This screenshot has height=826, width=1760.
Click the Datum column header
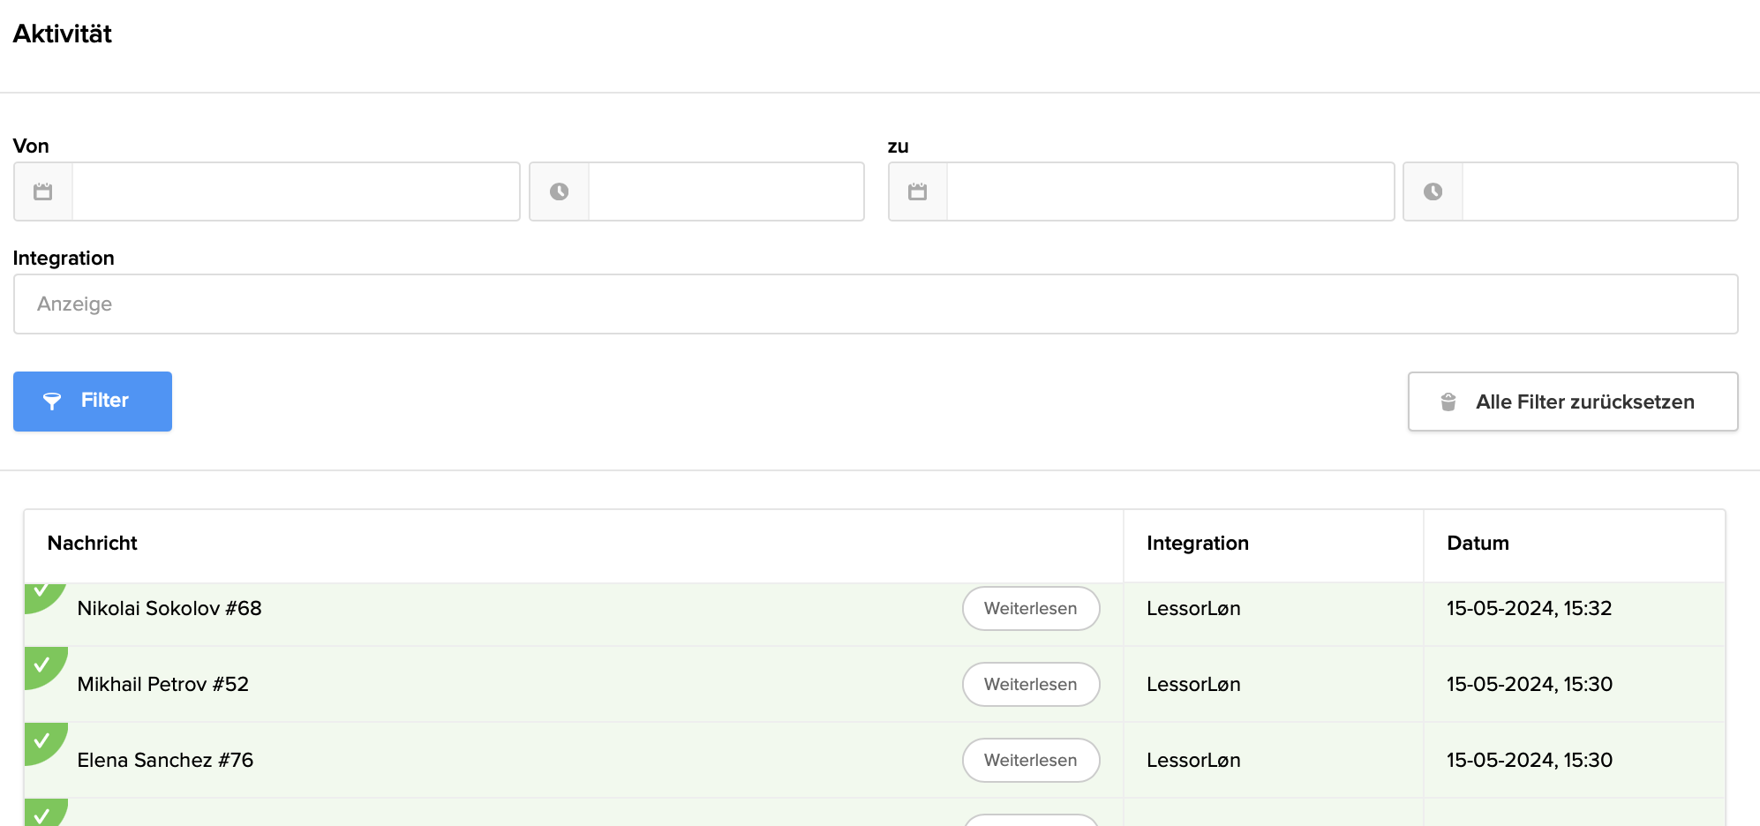(1478, 544)
